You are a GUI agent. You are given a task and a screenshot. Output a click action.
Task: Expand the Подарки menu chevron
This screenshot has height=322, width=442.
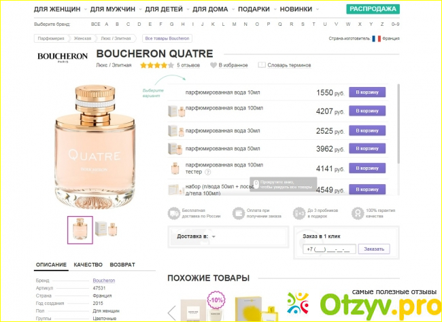(275, 10)
